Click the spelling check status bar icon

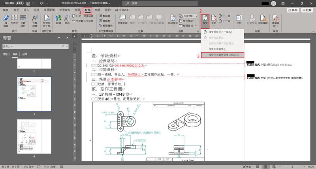click(39, 167)
